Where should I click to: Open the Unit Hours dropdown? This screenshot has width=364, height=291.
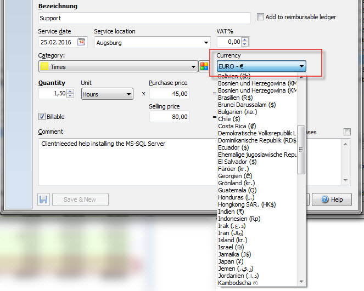click(x=128, y=94)
